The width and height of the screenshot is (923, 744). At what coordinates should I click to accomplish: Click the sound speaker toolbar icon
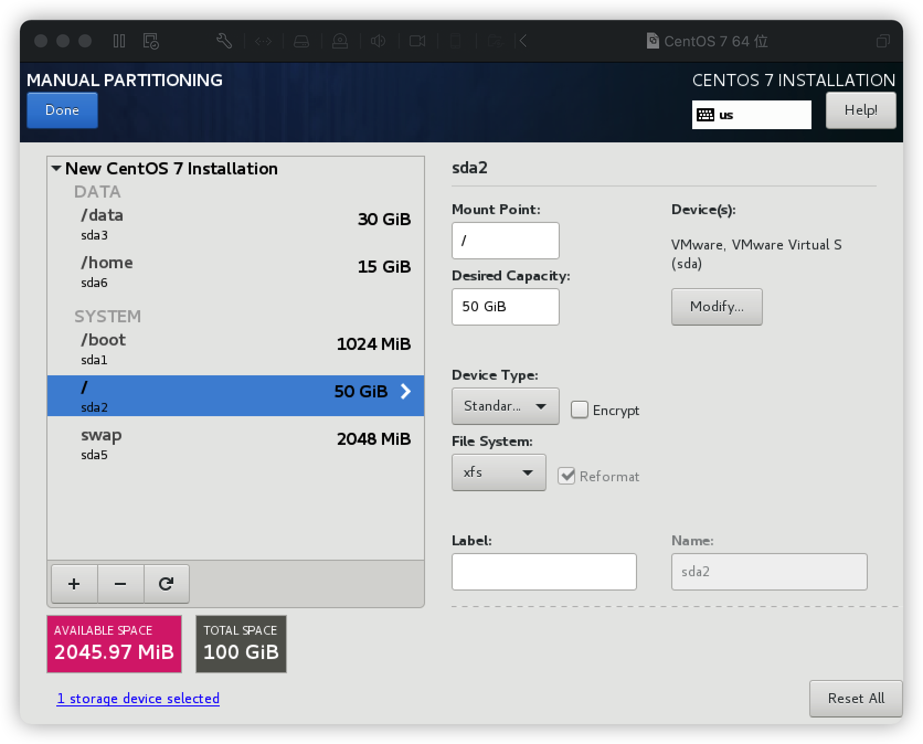[378, 41]
